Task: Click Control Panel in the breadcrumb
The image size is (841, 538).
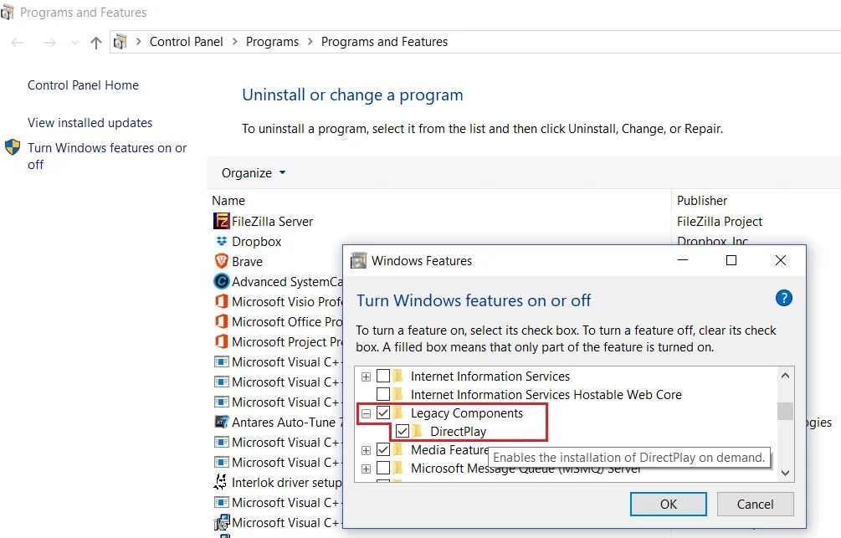Action: (x=186, y=42)
